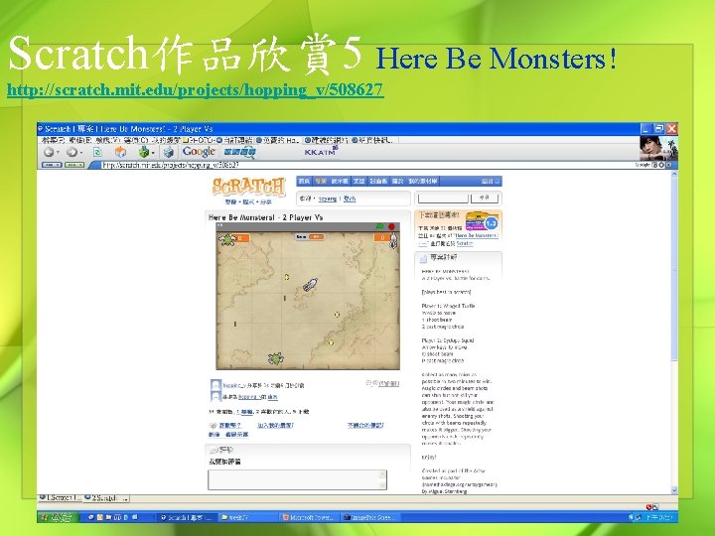Click the Scratch 1.3 download blocks icon

481,221
